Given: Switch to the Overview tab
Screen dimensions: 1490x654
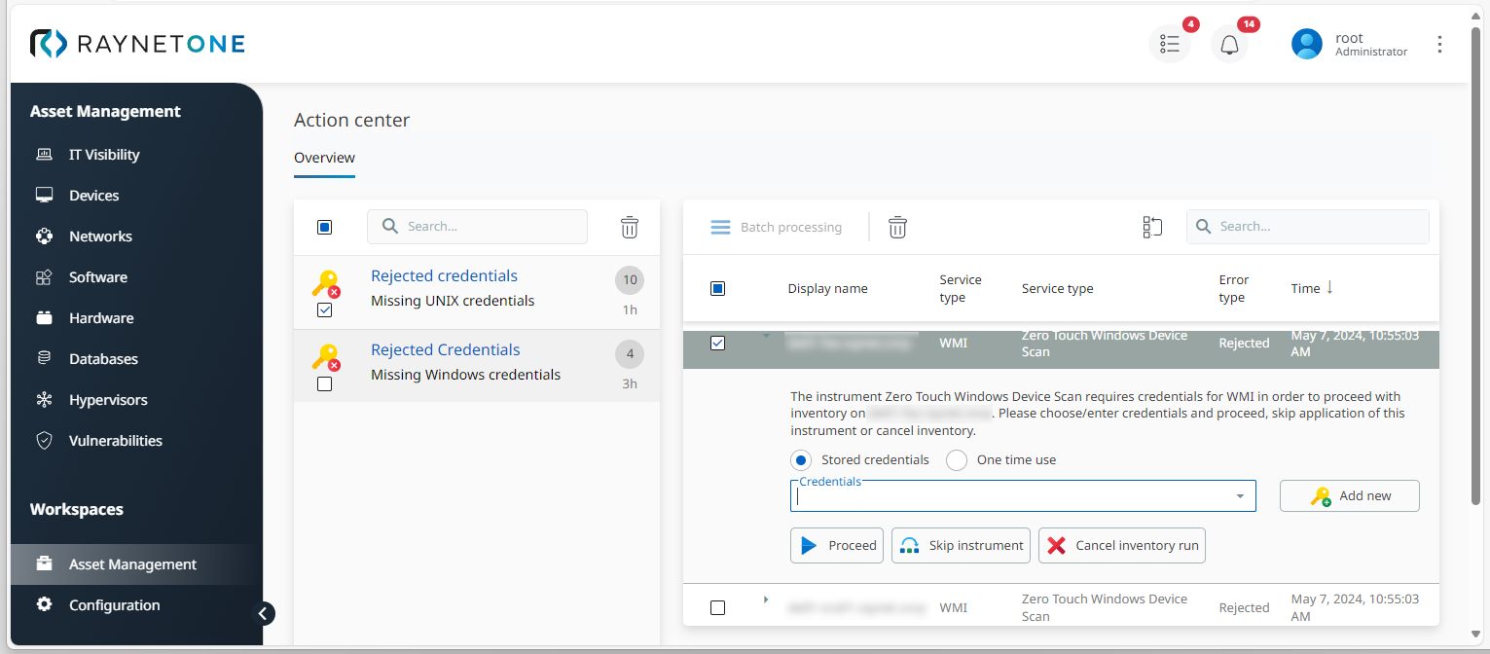Looking at the screenshot, I should (324, 158).
